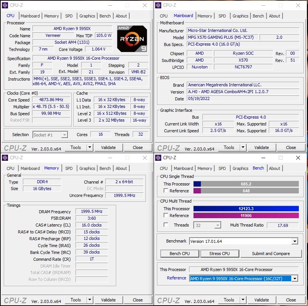Click Memory Type value DDR4

tap(42, 182)
